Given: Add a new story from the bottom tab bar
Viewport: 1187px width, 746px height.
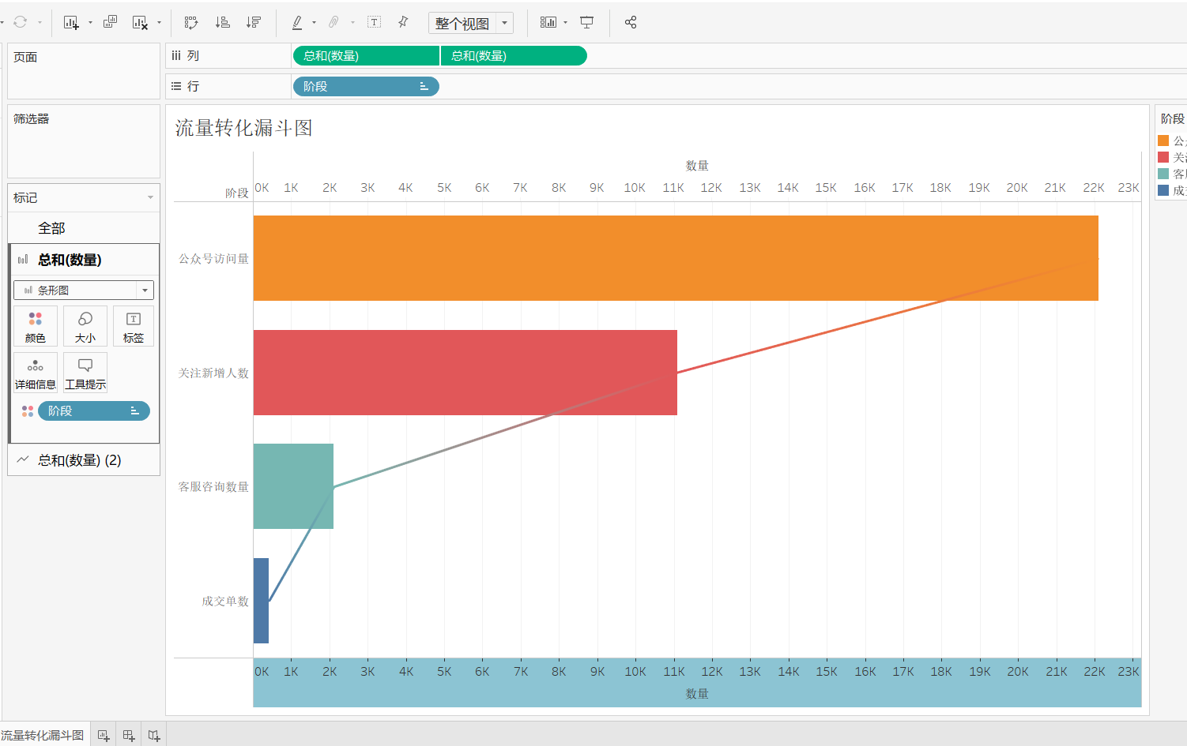Looking at the screenshot, I should pos(154,735).
